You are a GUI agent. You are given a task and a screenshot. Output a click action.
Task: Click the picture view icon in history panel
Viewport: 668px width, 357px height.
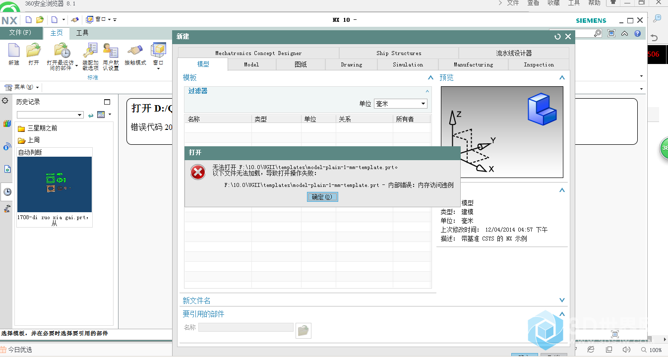click(x=101, y=115)
